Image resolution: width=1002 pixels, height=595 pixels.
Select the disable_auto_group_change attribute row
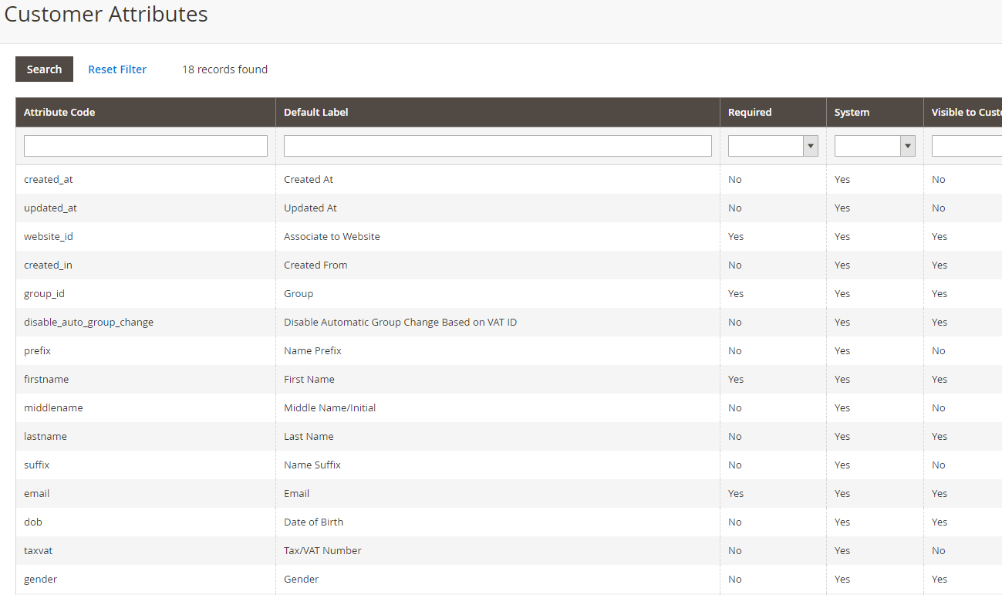coord(89,322)
